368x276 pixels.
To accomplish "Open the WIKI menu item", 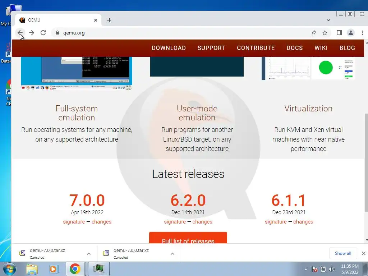I will coord(321,48).
